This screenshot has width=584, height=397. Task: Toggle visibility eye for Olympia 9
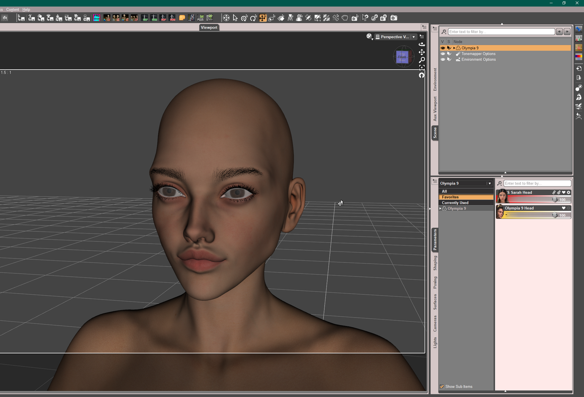[443, 48]
